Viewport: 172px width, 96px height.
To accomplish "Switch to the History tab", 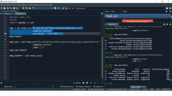I will click(x=144, y=87).
